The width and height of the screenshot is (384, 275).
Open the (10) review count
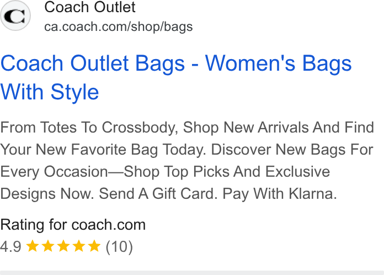pyautogui.click(x=119, y=247)
